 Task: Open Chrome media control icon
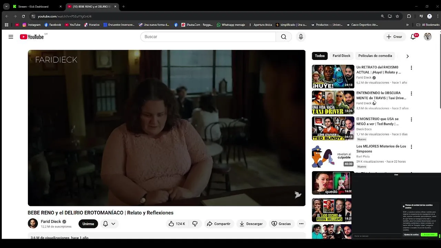point(421,16)
